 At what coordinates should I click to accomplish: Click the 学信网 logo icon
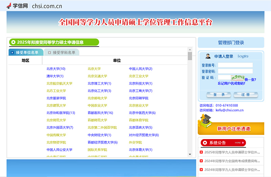tap(9, 5)
